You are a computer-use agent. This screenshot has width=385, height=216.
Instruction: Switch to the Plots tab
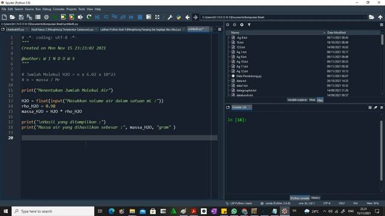312,100
